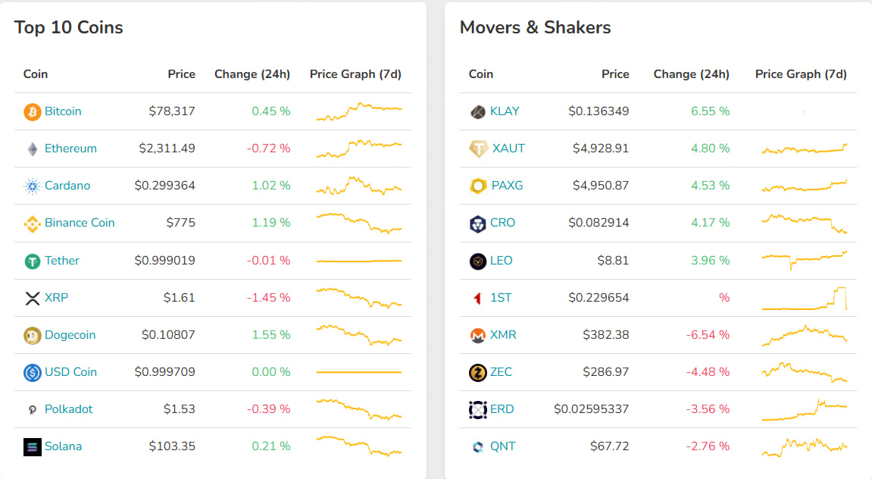This screenshot has height=479, width=872.
Task: Click the Cardano logo icon
Action: pos(33,186)
